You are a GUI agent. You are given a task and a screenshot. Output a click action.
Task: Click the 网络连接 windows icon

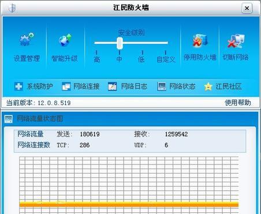(x=66, y=87)
